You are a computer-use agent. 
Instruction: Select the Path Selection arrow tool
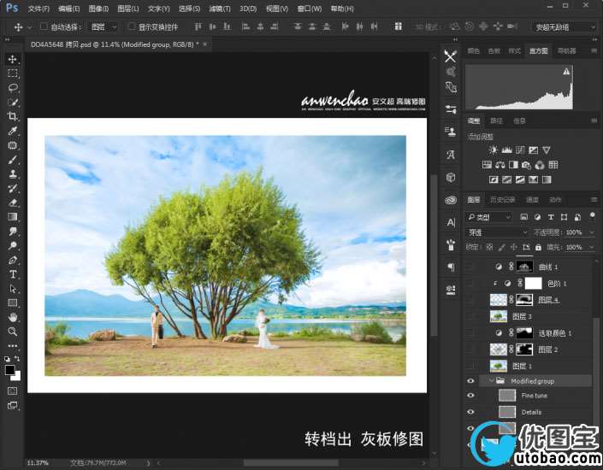12,289
